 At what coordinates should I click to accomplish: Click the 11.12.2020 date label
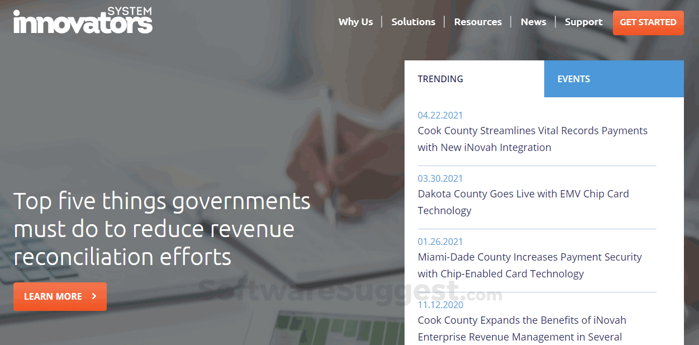point(440,305)
